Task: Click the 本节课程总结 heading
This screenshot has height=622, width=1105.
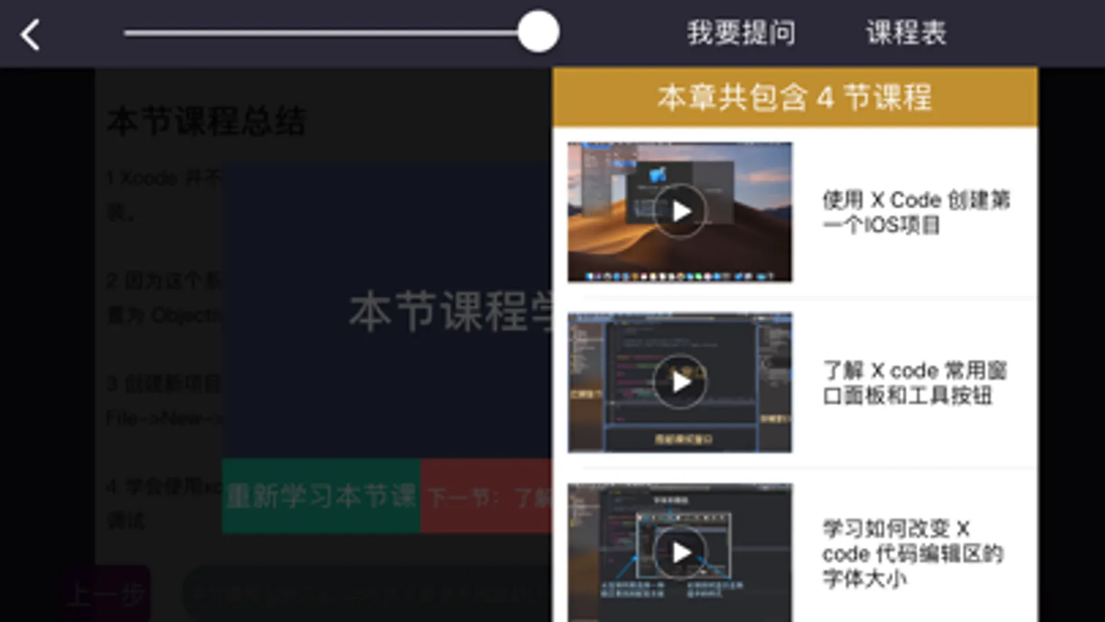Action: click(206, 122)
